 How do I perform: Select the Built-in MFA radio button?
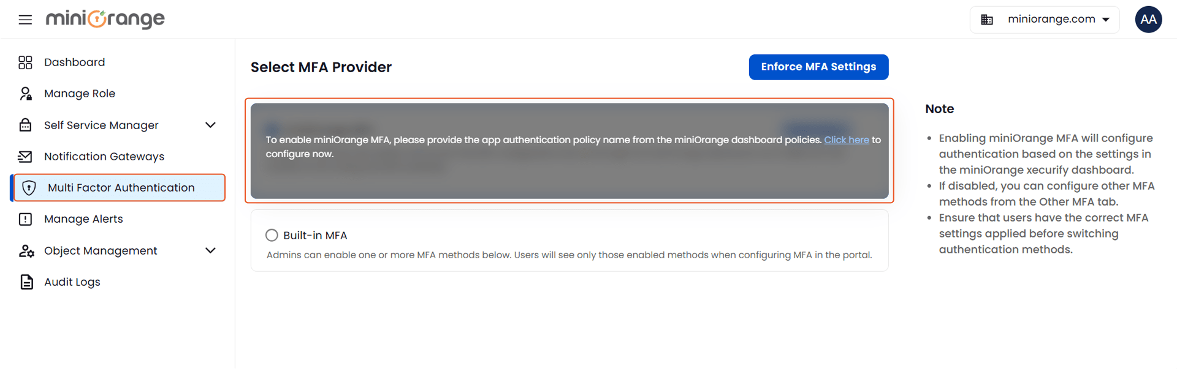point(272,234)
